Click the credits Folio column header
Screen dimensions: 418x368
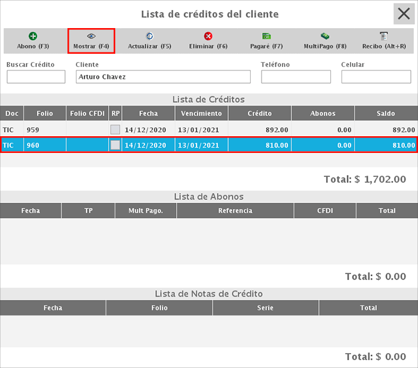(45, 114)
